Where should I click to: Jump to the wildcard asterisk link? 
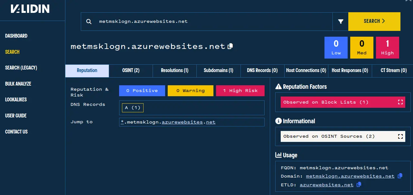coord(122,122)
